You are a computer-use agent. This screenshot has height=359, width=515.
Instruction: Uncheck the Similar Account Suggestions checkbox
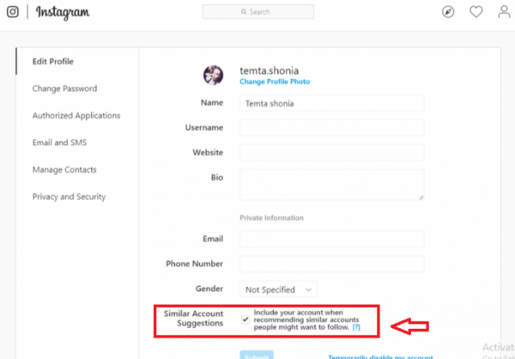pyautogui.click(x=245, y=319)
